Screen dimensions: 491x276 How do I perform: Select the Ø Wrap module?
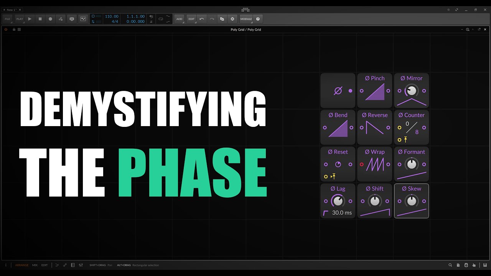pyautogui.click(x=375, y=164)
